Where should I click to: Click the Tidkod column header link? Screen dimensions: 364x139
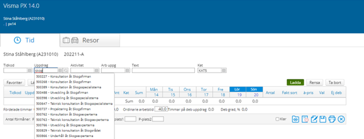pyautogui.click(x=15, y=93)
